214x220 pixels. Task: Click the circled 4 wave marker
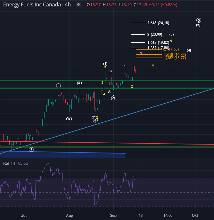pos(95,120)
